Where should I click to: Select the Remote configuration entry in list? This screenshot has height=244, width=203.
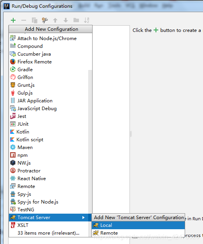click(x=49, y=186)
